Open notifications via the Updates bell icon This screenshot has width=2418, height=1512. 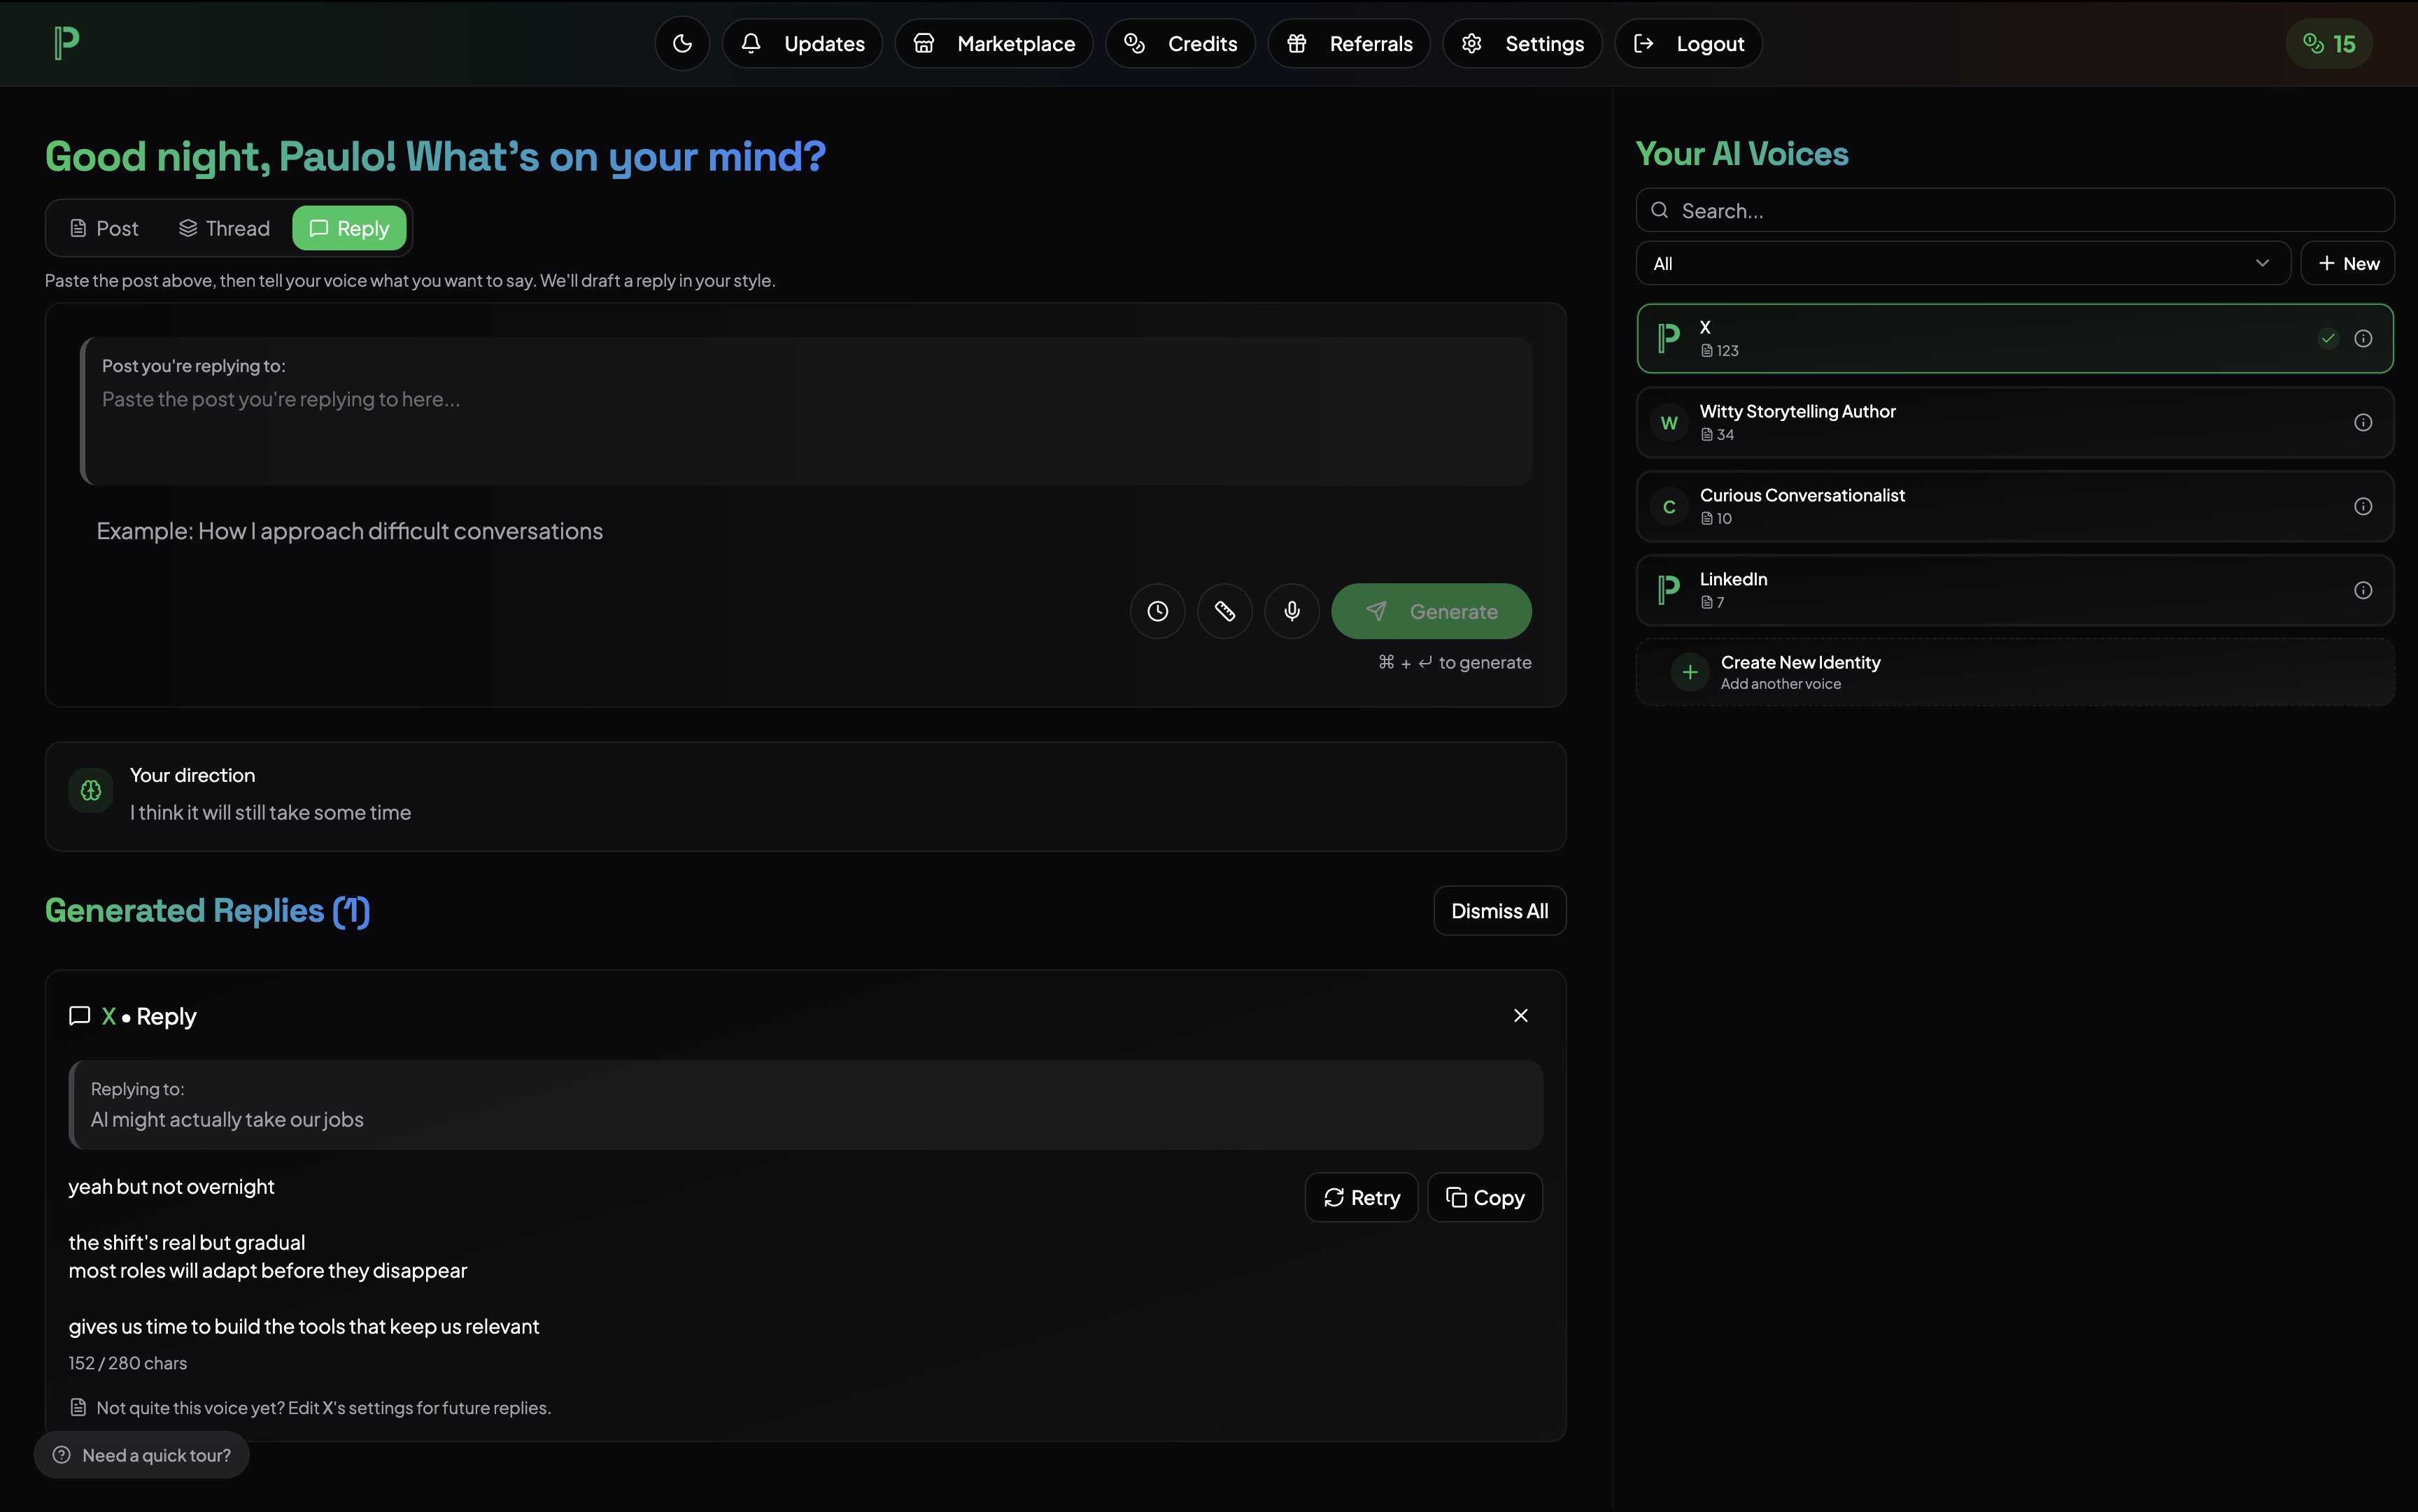[x=751, y=43]
